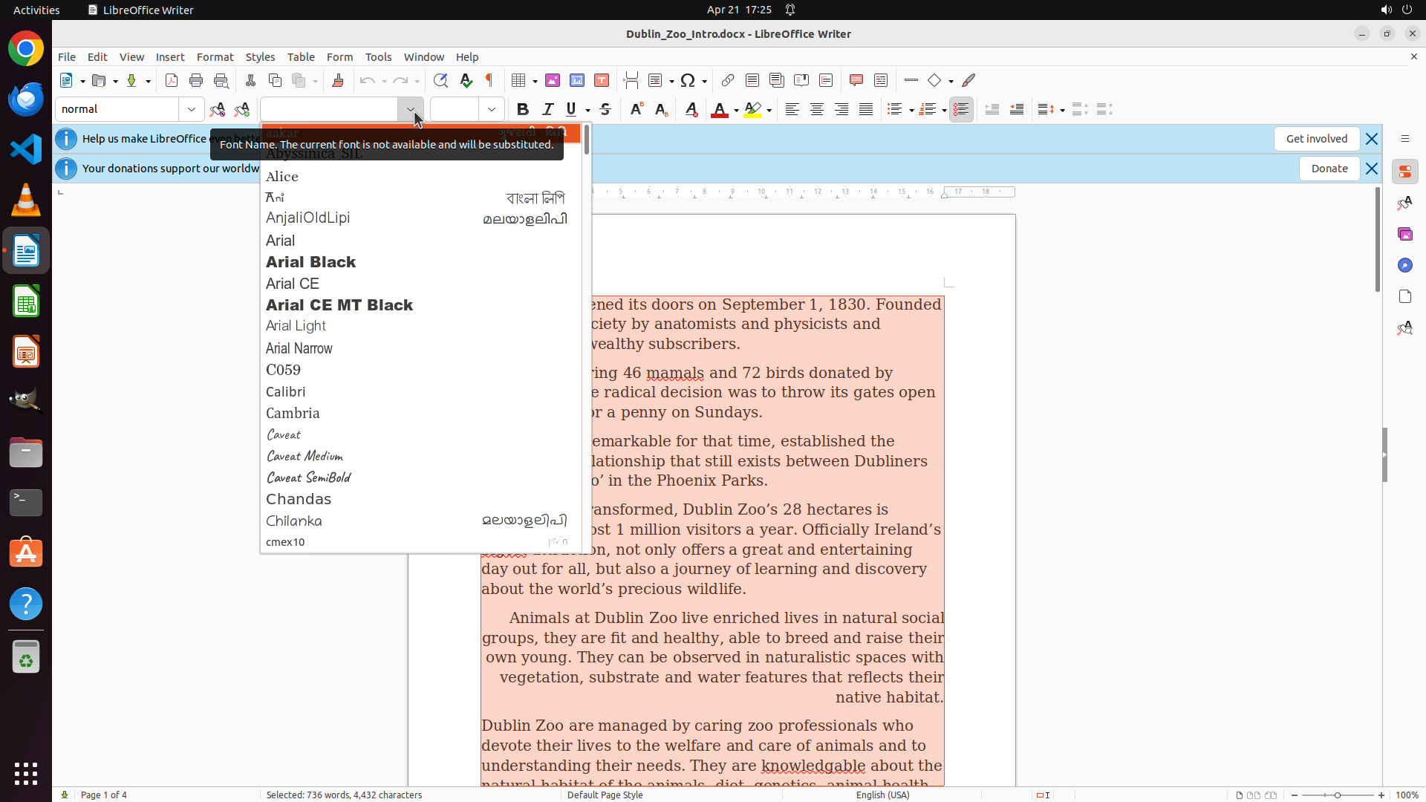
Task: Click the Clone Formatting paintbrush icon
Action: click(x=338, y=80)
